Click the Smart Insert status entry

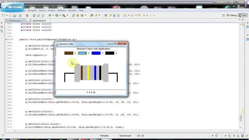click(x=125, y=136)
